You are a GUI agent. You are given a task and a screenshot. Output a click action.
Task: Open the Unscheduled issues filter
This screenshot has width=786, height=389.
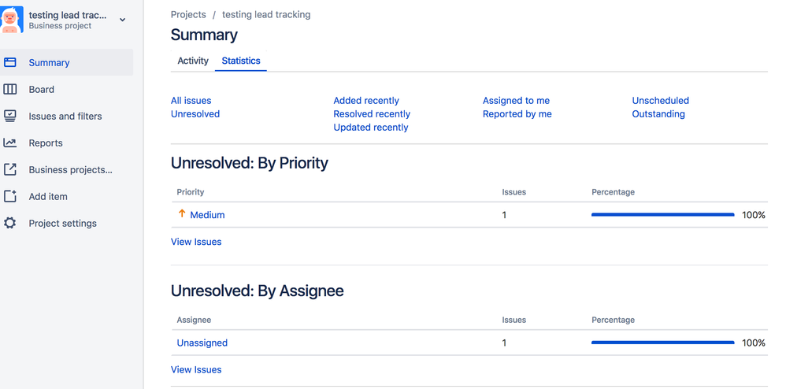click(660, 101)
